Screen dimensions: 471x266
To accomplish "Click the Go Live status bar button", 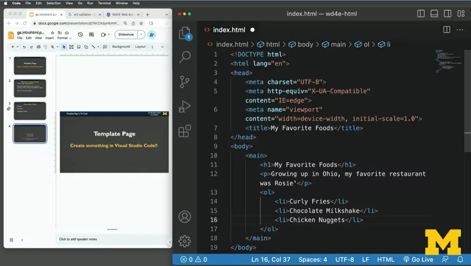I will (418, 260).
